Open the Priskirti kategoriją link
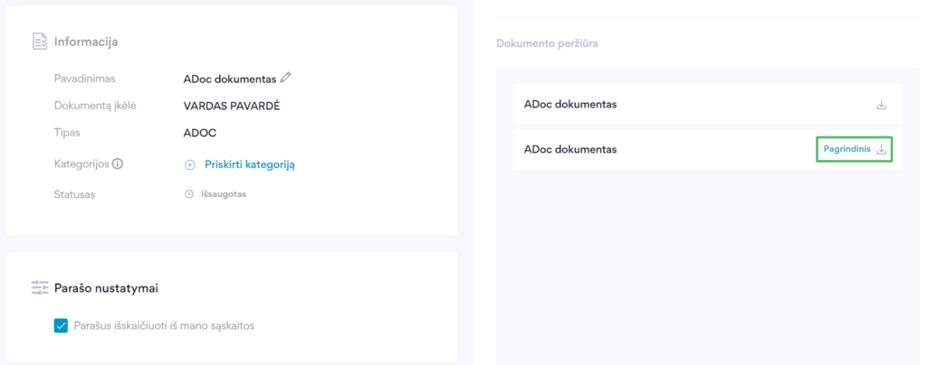Image resolution: width=927 pixels, height=365 pixels. (x=250, y=164)
